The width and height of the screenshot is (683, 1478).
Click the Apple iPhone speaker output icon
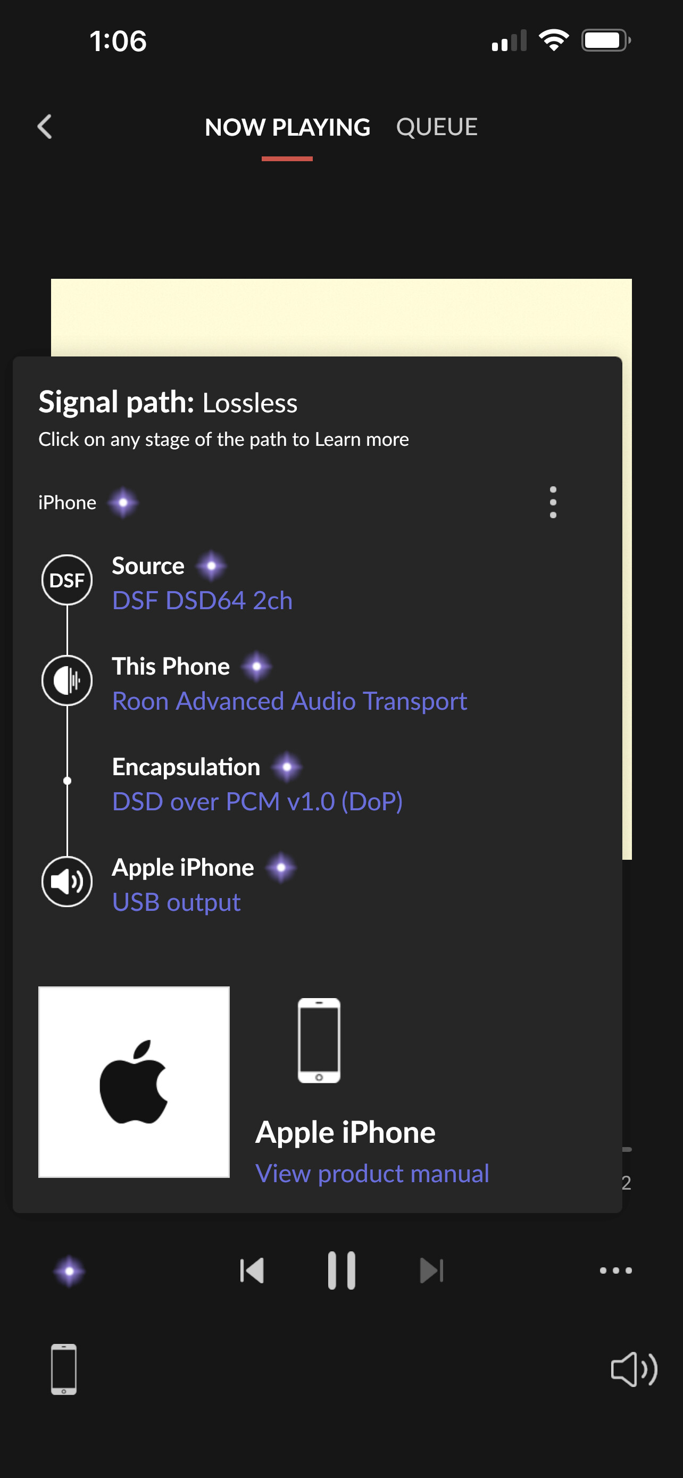[x=67, y=882]
